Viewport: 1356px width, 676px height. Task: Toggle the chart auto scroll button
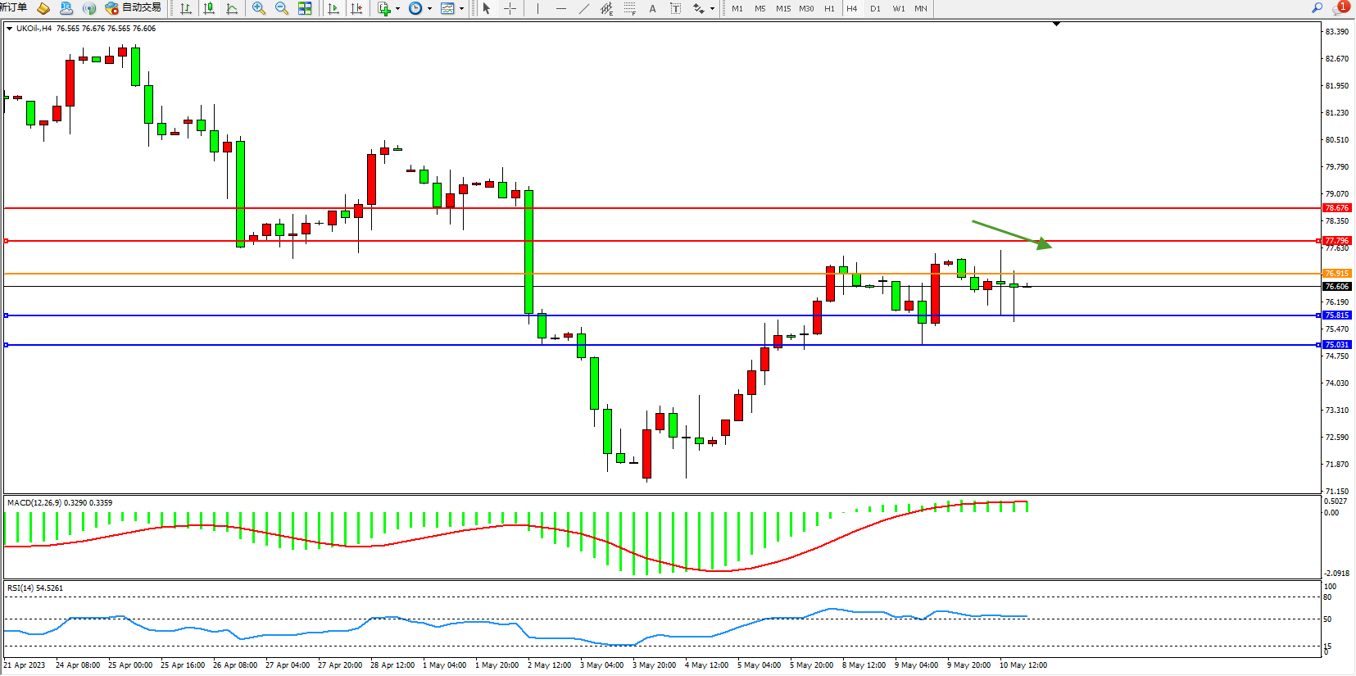333,8
